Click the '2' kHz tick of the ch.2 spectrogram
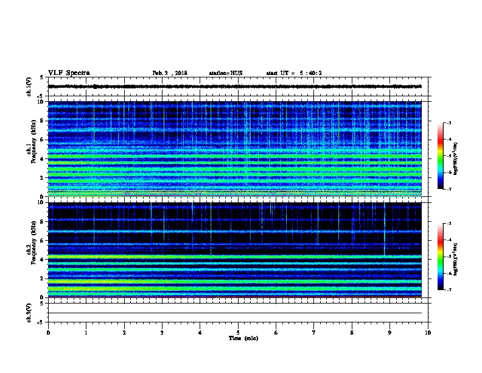Viewport: 482px width, 373px height. [x=43, y=279]
